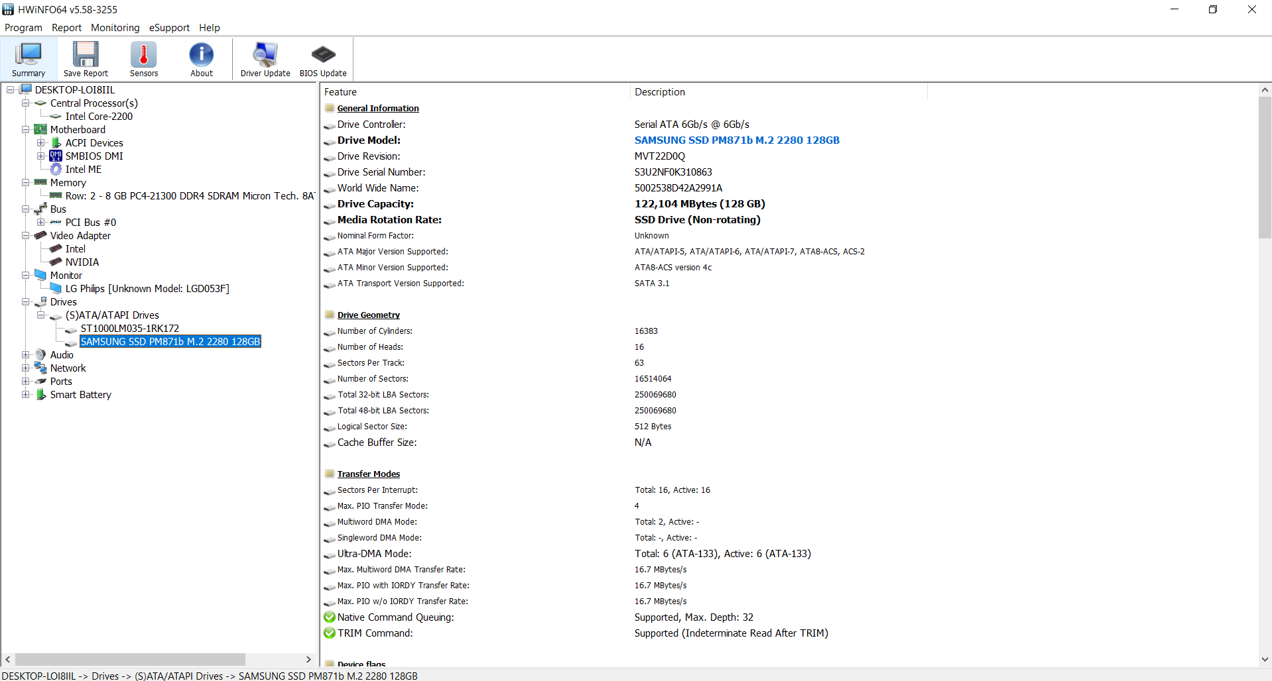
Task: Click the green check beside Native Command Queuing
Action: (330, 617)
